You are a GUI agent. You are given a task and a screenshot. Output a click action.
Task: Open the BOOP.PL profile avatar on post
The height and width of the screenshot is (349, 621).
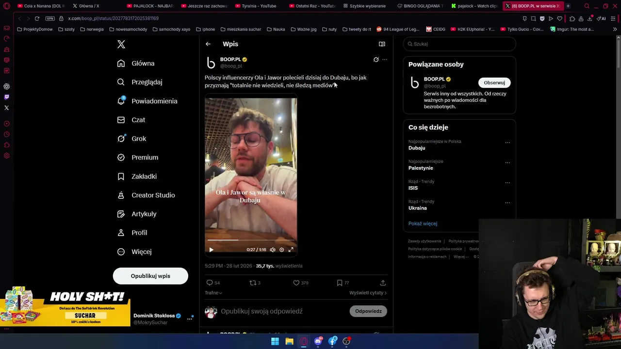click(211, 63)
